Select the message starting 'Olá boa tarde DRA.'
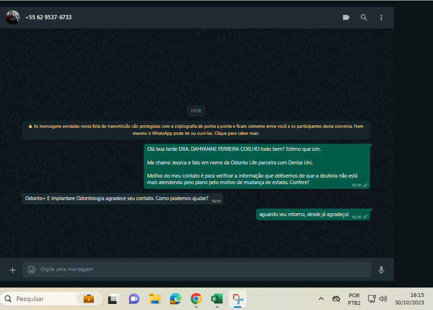Image resolution: width=433 pixels, height=310 pixels. 257,166
